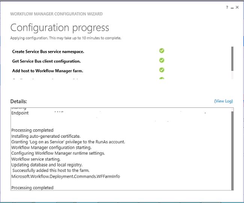244x203 pixels.
Task: Click the Configuration progress heading
Action: point(60,28)
